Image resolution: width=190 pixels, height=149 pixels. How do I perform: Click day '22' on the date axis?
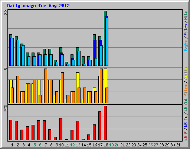tap(128, 145)
